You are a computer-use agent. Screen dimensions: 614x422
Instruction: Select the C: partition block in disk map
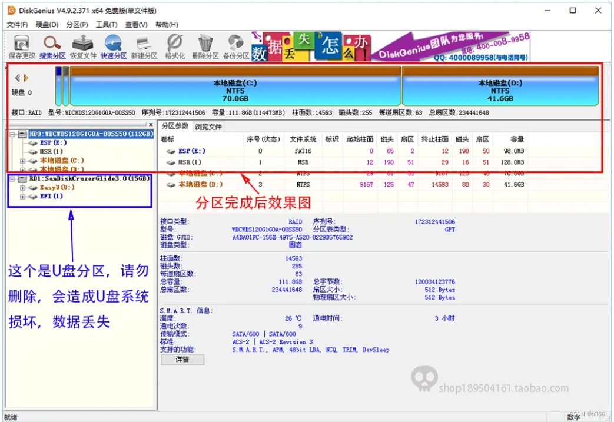pos(235,86)
